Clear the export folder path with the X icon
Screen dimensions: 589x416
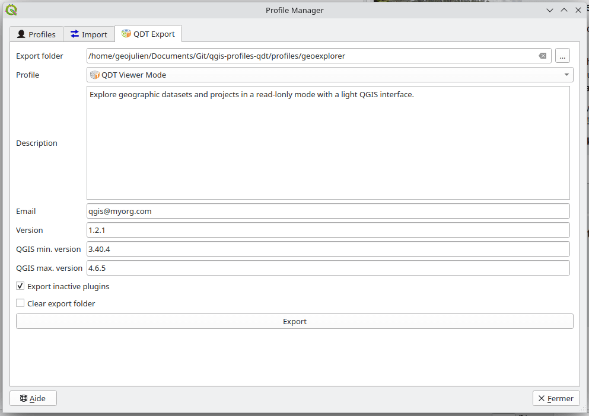point(543,55)
